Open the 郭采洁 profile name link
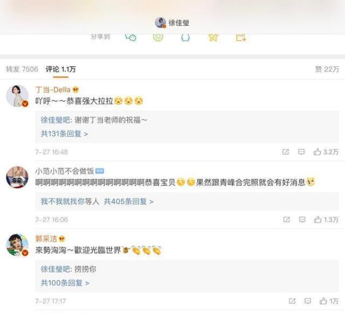Viewport: 345px width, 314px height. pos(46,239)
